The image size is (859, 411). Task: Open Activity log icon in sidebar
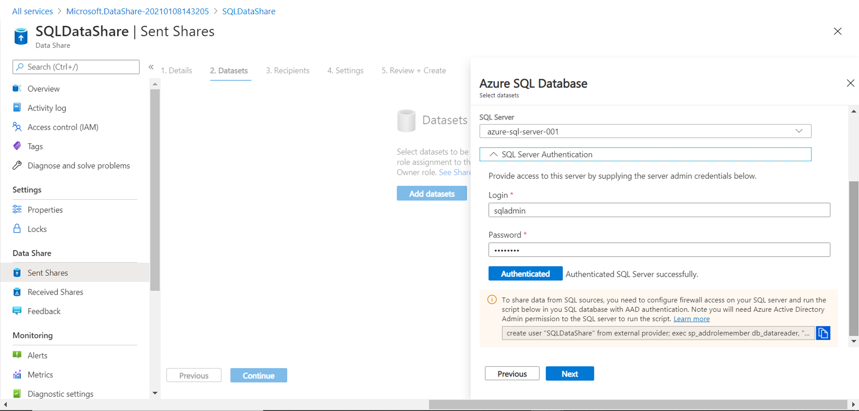17,107
